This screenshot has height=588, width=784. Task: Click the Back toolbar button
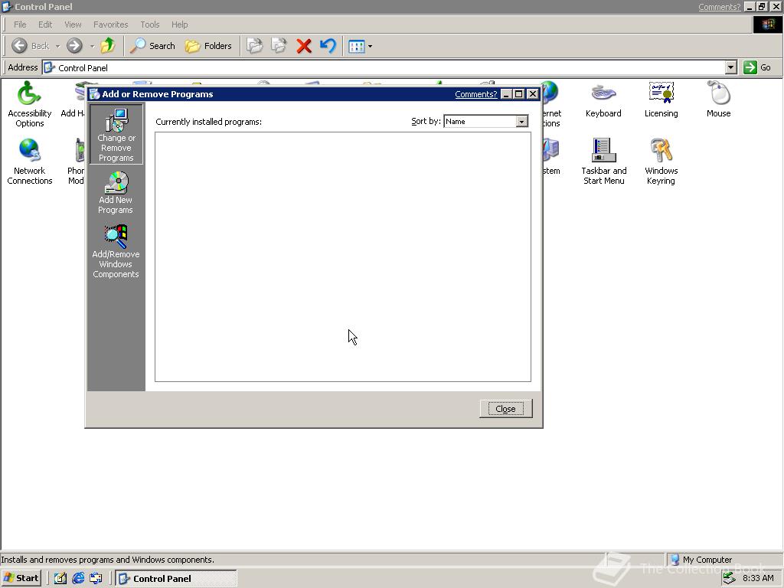[30, 46]
